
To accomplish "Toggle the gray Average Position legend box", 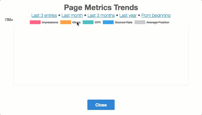I will (x=140, y=22).
